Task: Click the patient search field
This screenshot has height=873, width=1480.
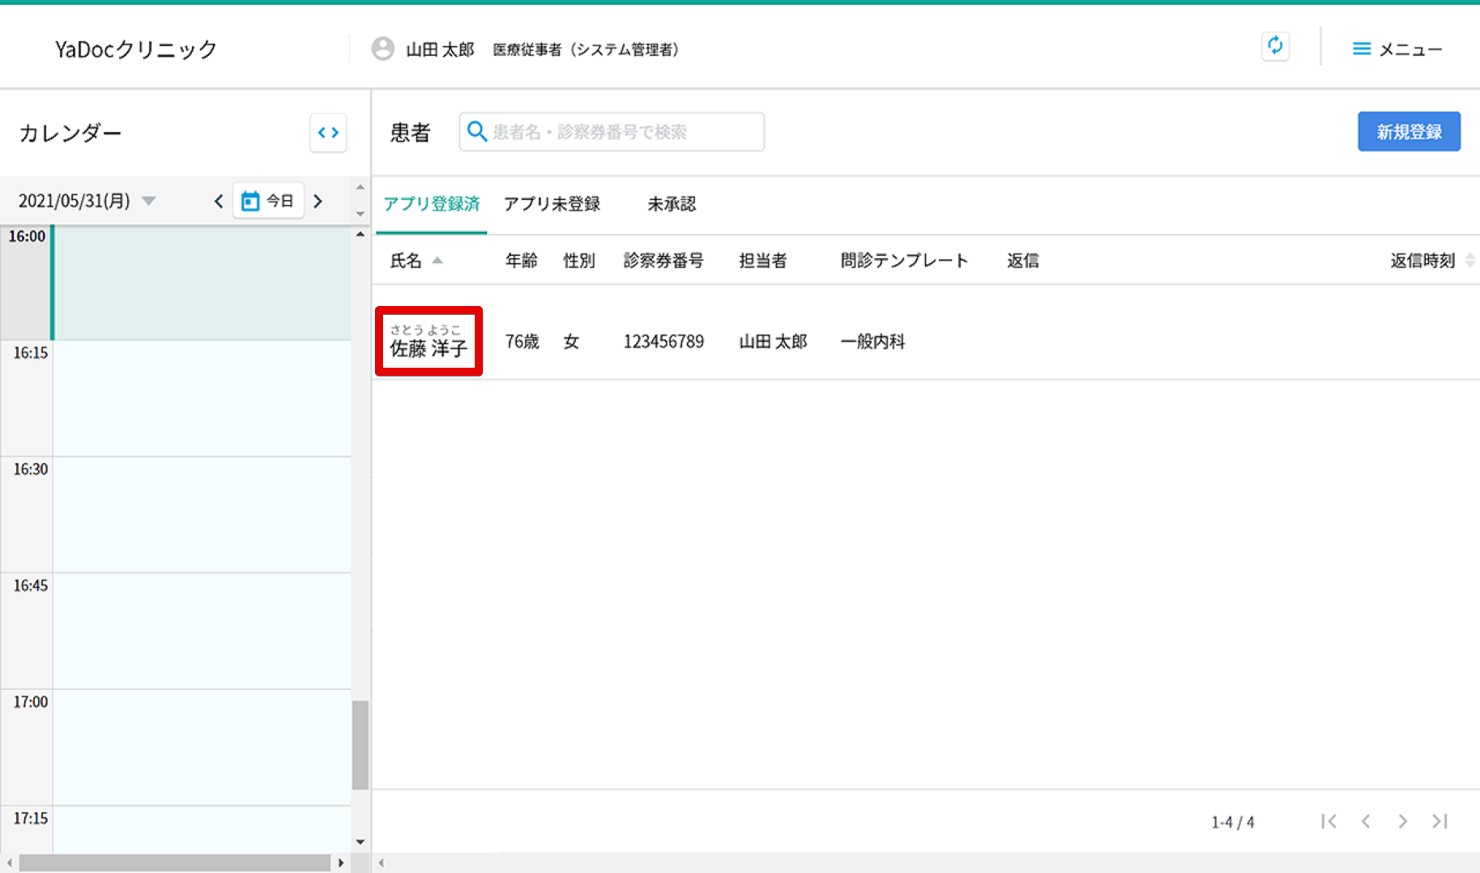Action: (612, 132)
